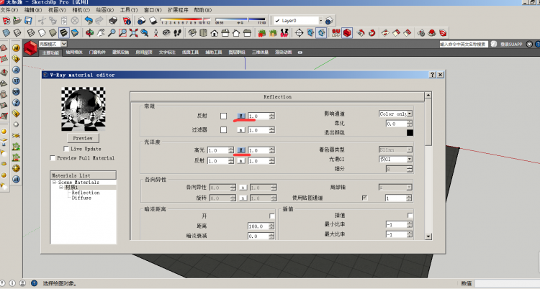Click the red SUAPP cube logo

point(30,47)
